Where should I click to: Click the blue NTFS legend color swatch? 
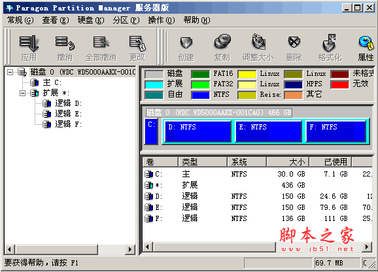tap(200, 95)
